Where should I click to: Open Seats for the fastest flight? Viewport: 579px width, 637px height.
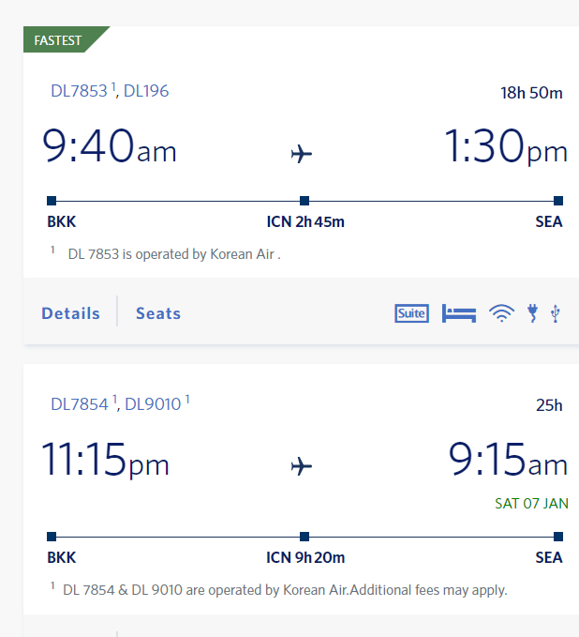pos(158,313)
